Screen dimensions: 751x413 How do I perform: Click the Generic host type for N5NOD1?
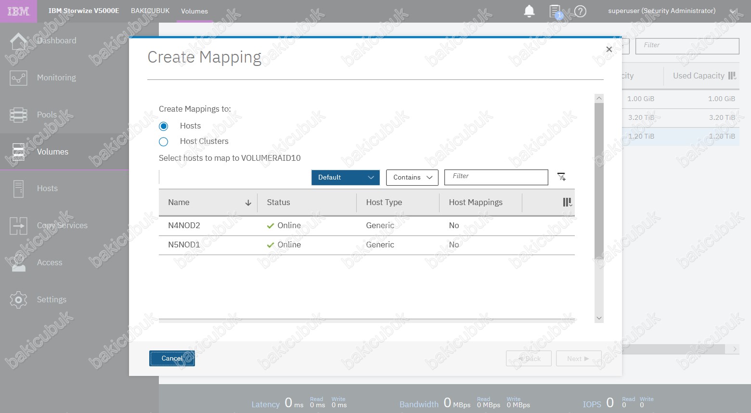380,245
